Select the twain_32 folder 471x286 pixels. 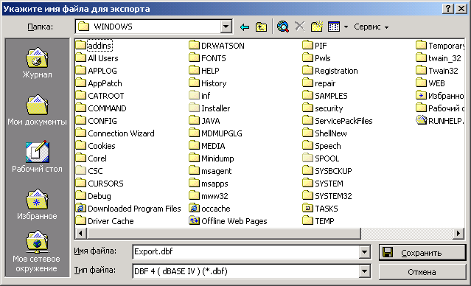pyautogui.click(x=439, y=58)
